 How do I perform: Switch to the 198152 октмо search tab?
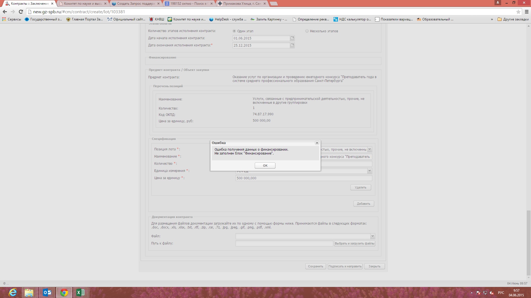(189, 4)
